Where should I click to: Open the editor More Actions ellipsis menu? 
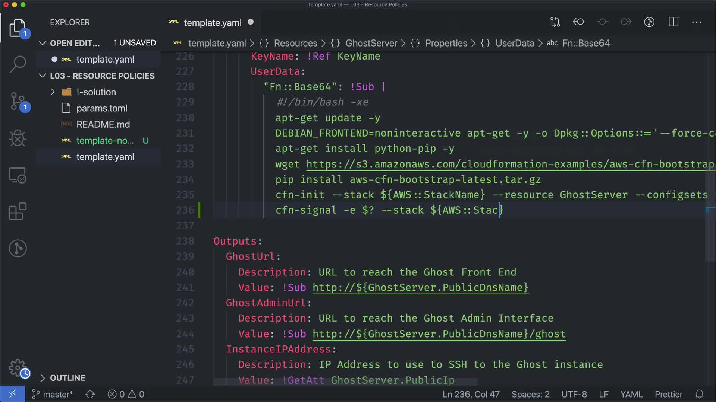pos(696,22)
